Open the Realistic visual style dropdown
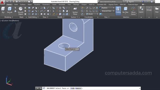The height and width of the screenshot is (90, 160). [107, 8]
